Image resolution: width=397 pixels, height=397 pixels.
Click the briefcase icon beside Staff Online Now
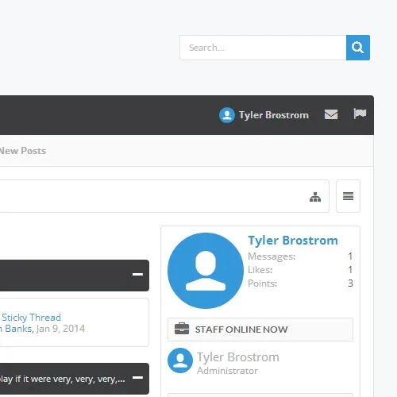[x=182, y=329]
